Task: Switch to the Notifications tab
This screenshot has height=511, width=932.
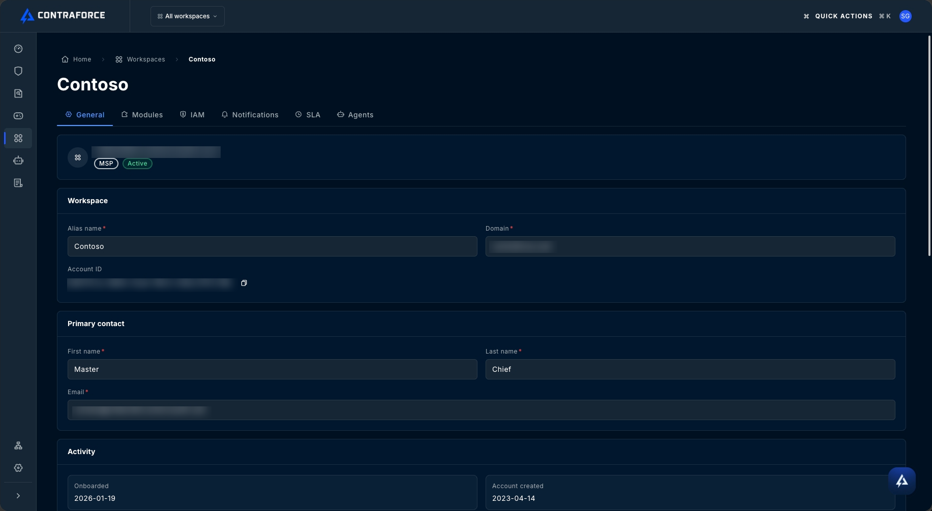Action: point(250,115)
